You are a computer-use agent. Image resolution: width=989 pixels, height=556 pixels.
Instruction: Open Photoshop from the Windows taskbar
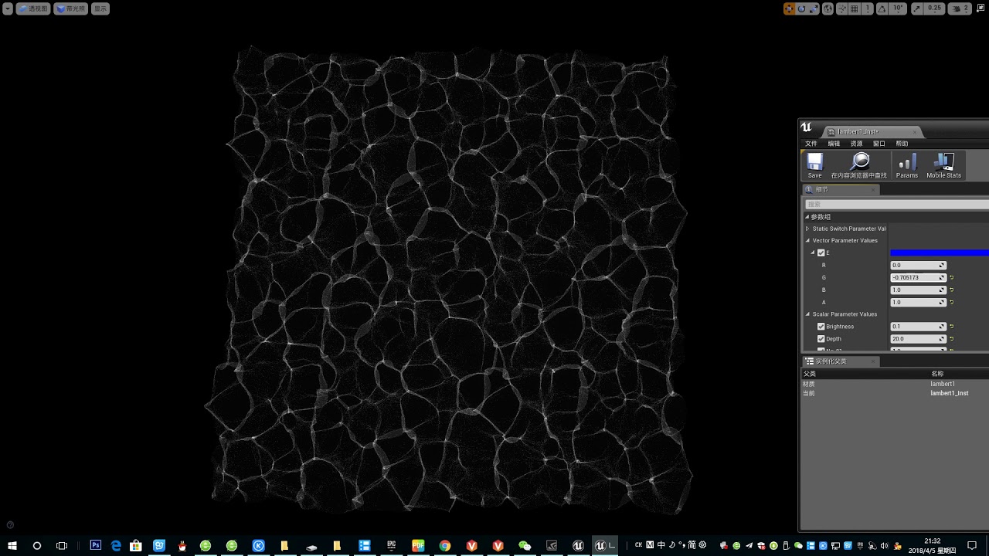tap(96, 545)
